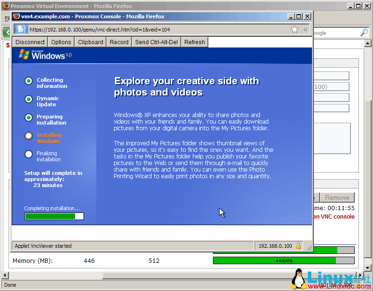Refresh the VNC console display
The image size is (373, 291).
point(194,42)
